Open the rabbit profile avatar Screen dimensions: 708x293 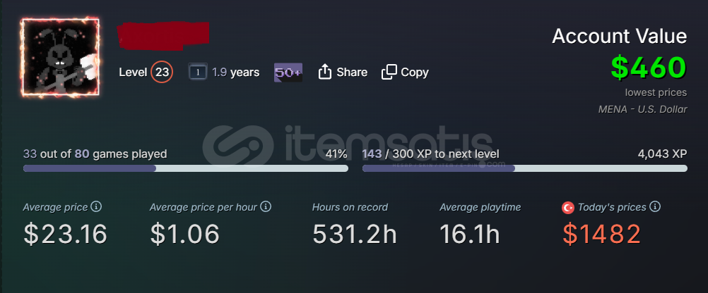61,58
